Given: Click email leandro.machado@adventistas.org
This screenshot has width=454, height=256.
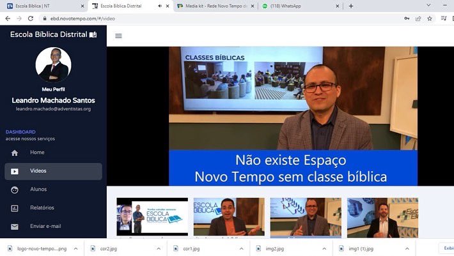Looking at the screenshot, I should tap(53, 109).
